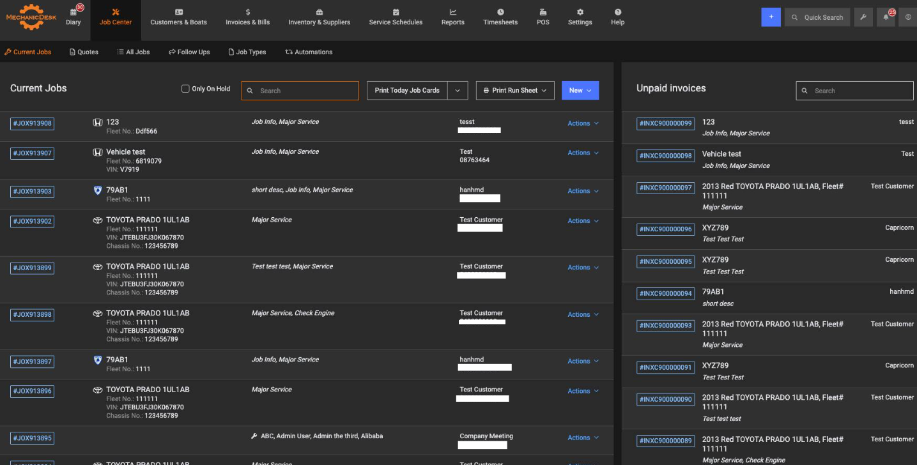
Task: Open the Reports chart icon
Action: (x=452, y=12)
